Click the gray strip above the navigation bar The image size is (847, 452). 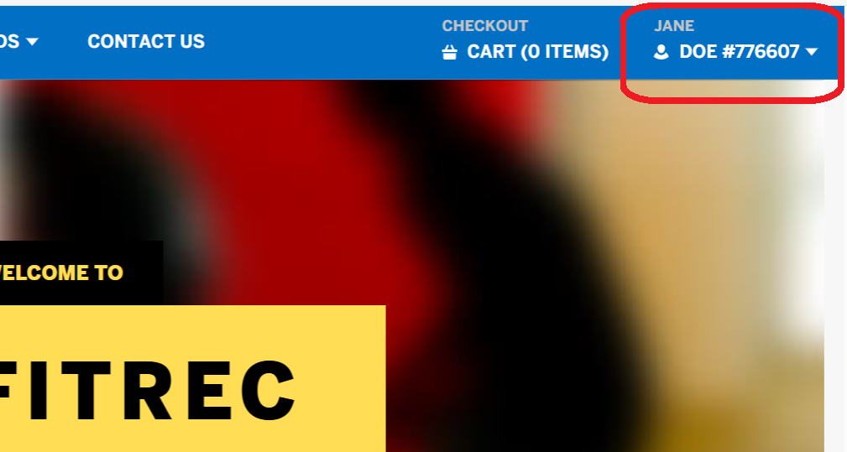click(423, 3)
